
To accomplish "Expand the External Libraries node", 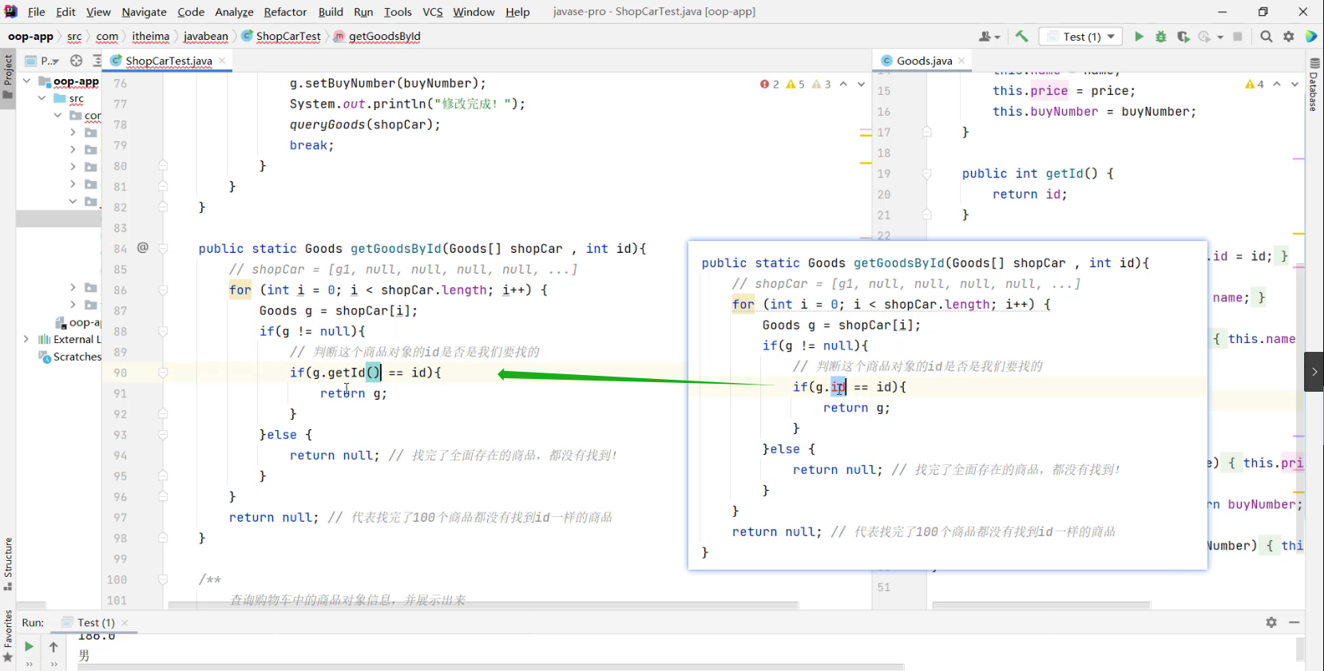I will click(x=26, y=339).
